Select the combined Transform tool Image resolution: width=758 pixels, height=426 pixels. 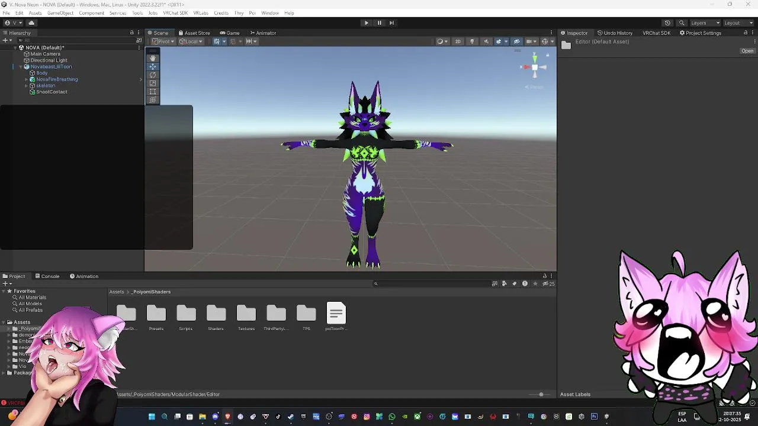(153, 99)
